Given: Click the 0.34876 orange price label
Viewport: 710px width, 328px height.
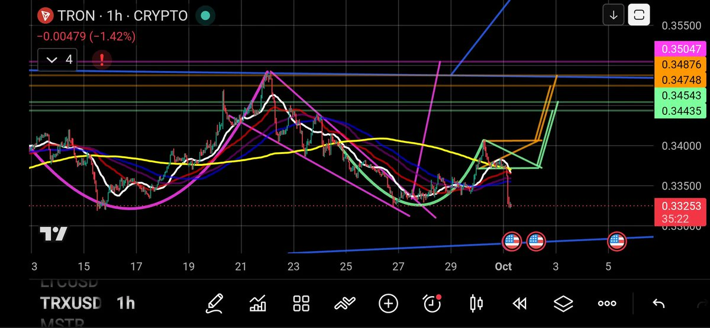Looking at the screenshot, I should pos(679,65).
